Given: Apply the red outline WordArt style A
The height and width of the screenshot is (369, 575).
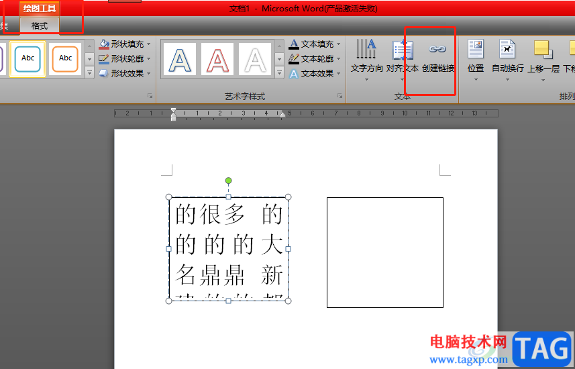Looking at the screenshot, I should [x=217, y=59].
